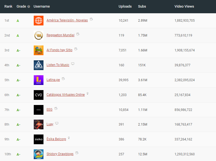216x161 pixels.
Task: Select the 12.5M subscribers value
Action: point(143,154)
